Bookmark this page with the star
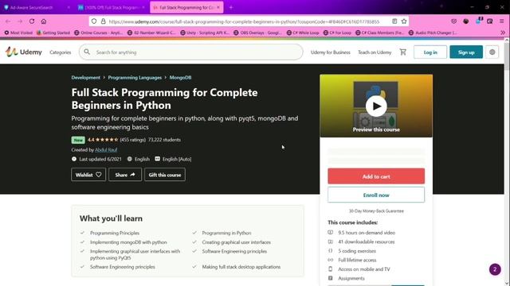This screenshot has height=286, width=510. (404, 21)
